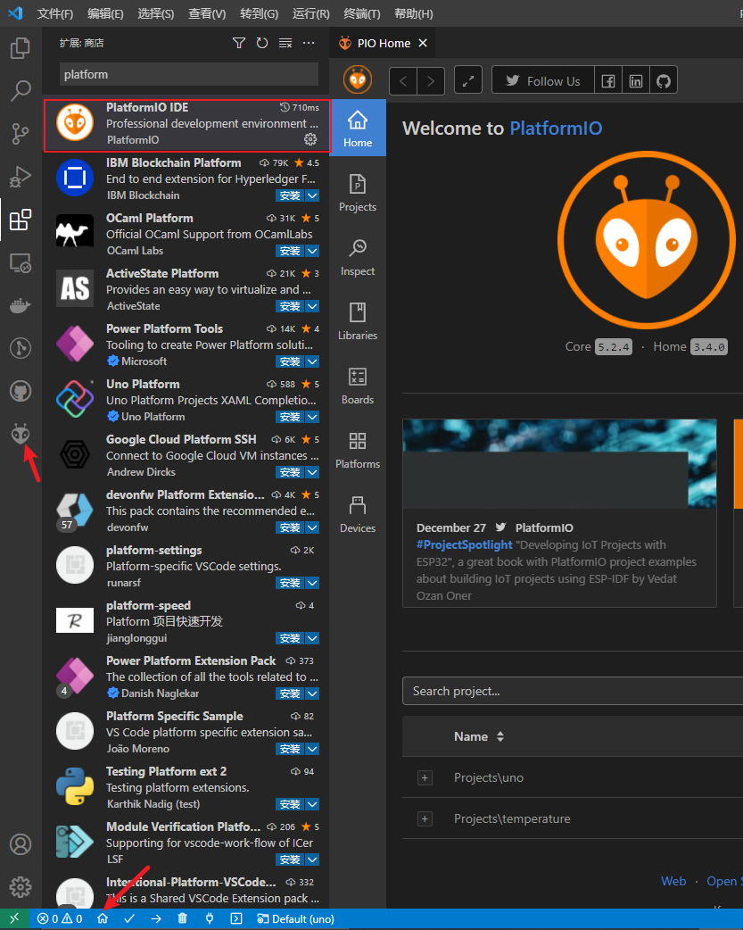Click PlatformIO Clean trash icon in status bar
Screen dimensions: 743x930
click(x=183, y=918)
